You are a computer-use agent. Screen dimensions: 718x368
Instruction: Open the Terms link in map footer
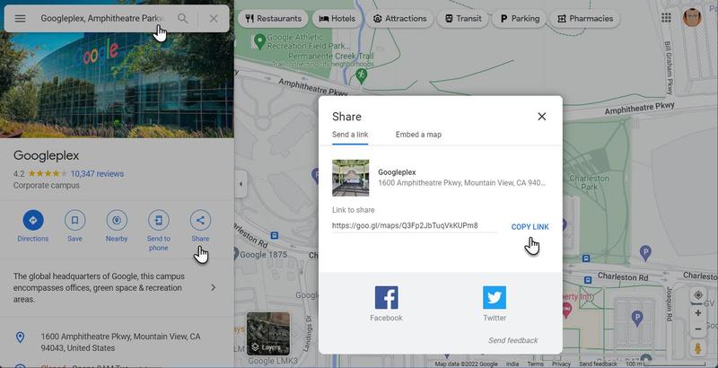click(x=535, y=364)
